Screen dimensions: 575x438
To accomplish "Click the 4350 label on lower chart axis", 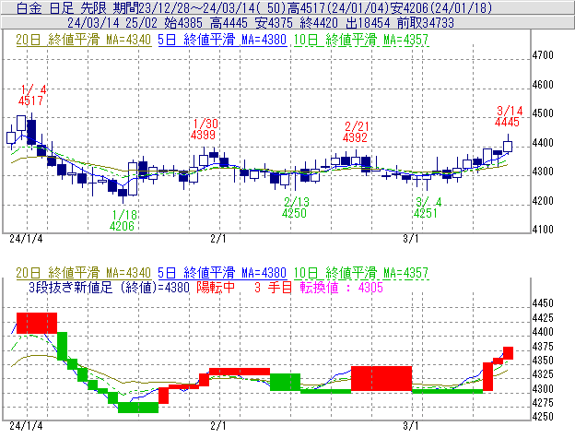I will (x=543, y=361).
